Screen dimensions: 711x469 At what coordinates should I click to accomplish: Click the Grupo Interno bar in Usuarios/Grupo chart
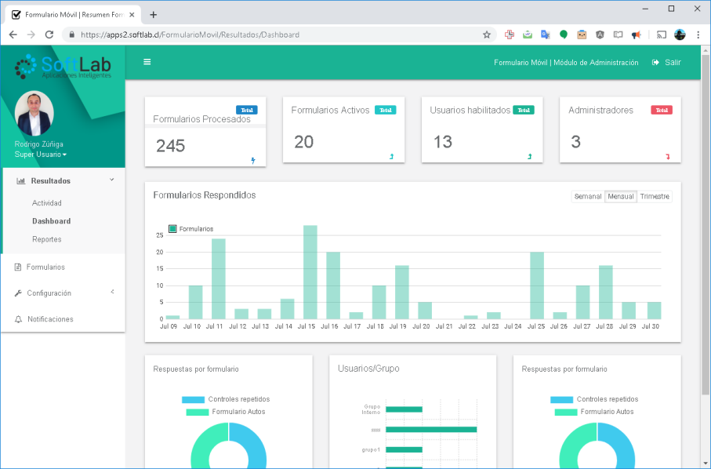[404, 409]
